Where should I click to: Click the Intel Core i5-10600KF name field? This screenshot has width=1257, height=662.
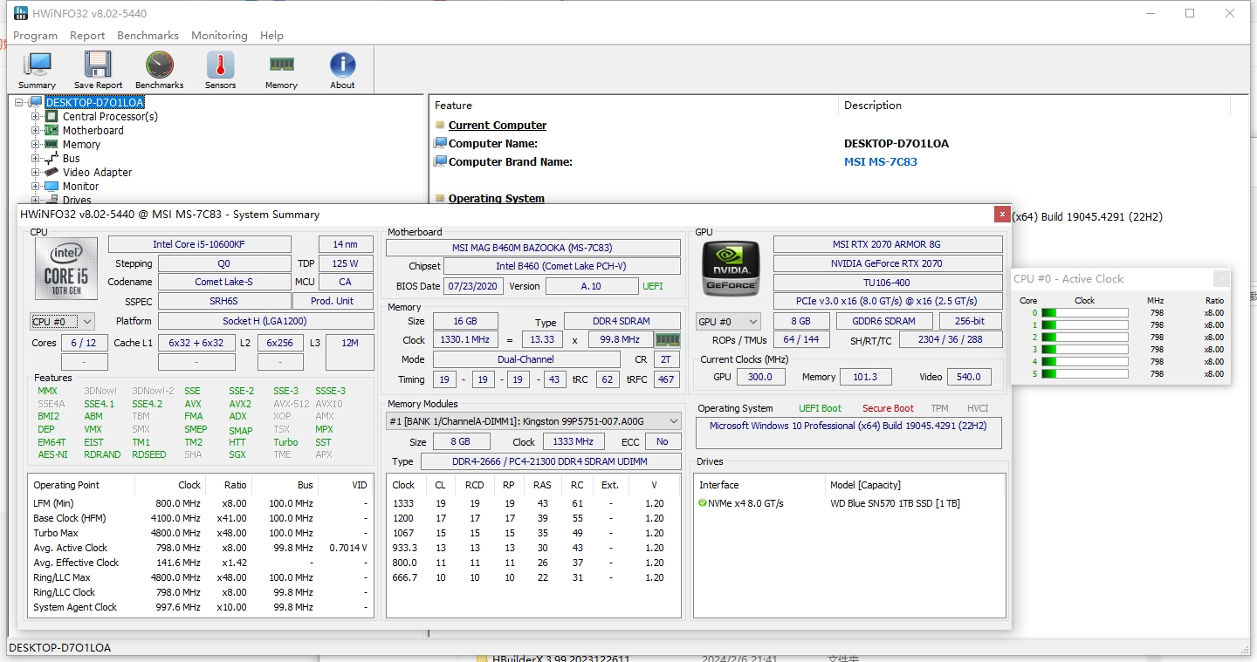click(200, 244)
